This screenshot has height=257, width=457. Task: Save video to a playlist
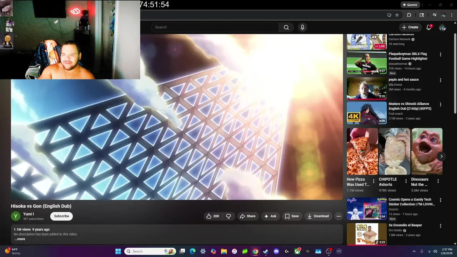(292, 216)
